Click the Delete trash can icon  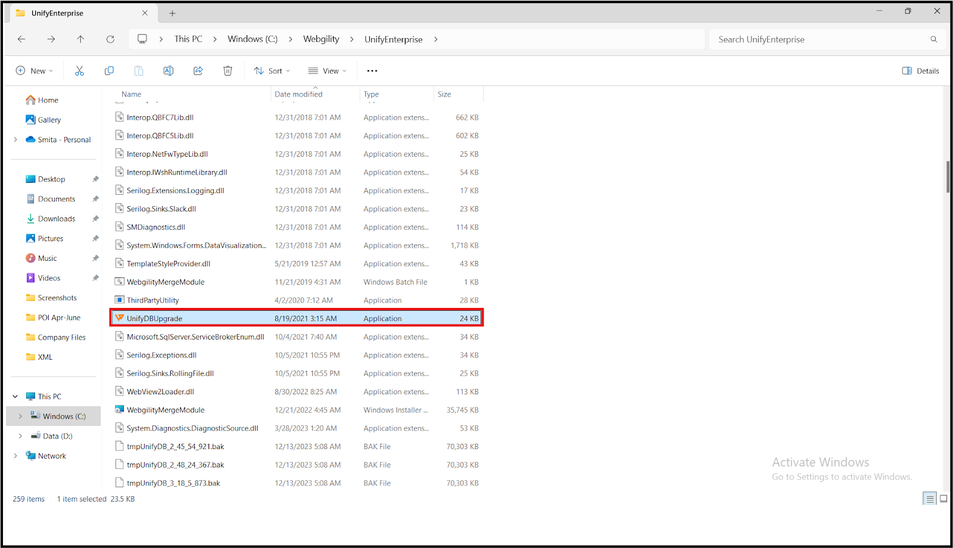228,71
